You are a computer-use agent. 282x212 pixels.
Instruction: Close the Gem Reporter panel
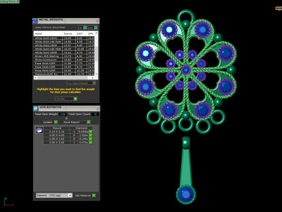[x=98, y=108]
